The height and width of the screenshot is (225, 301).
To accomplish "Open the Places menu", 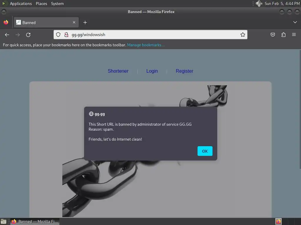I will [x=41, y=4].
